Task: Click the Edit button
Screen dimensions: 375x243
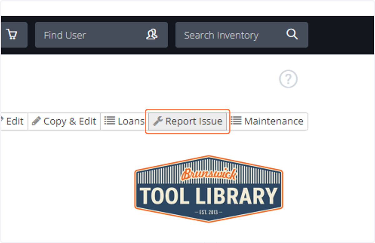Action: pos(14,121)
